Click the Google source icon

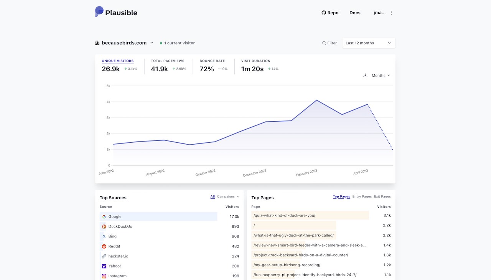[104, 217]
